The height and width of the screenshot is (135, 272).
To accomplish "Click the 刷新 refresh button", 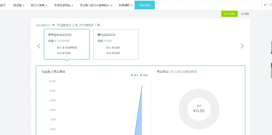I will click(245, 14).
